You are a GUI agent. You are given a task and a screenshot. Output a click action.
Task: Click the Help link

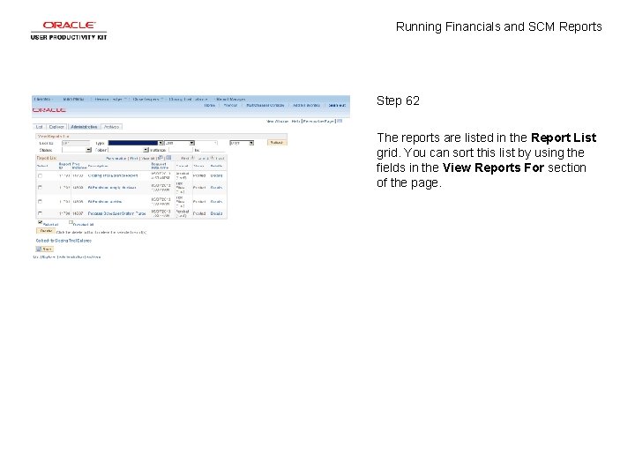(295, 121)
